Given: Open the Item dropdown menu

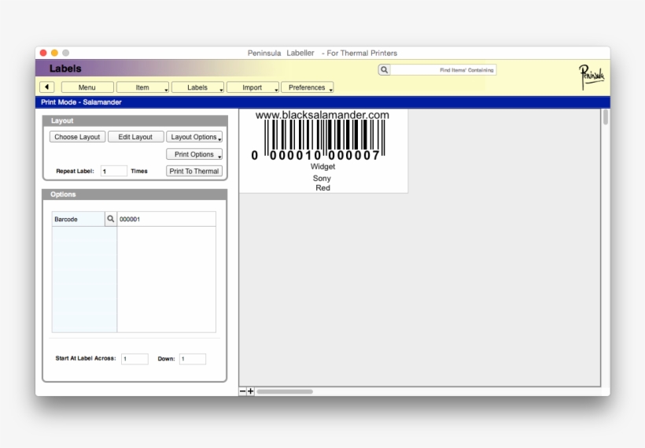Looking at the screenshot, I should (142, 87).
